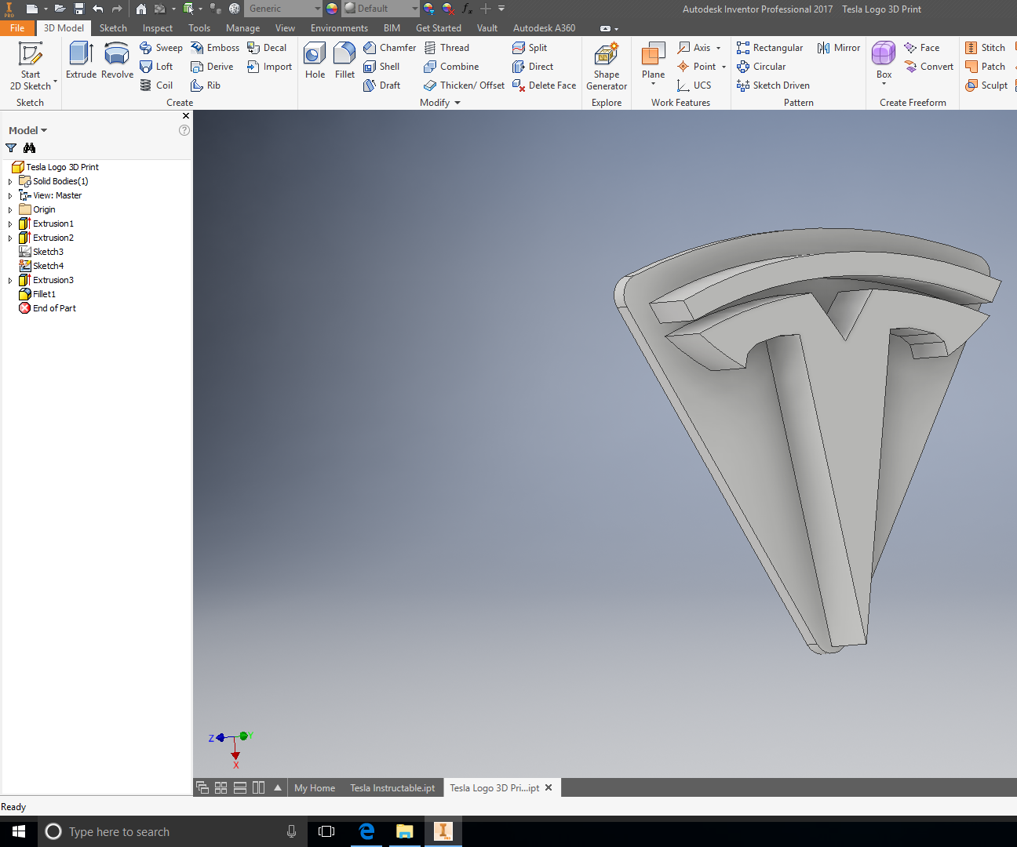Screen dimensions: 1017x847
Task: Select the Emboss tool
Action: [215, 48]
